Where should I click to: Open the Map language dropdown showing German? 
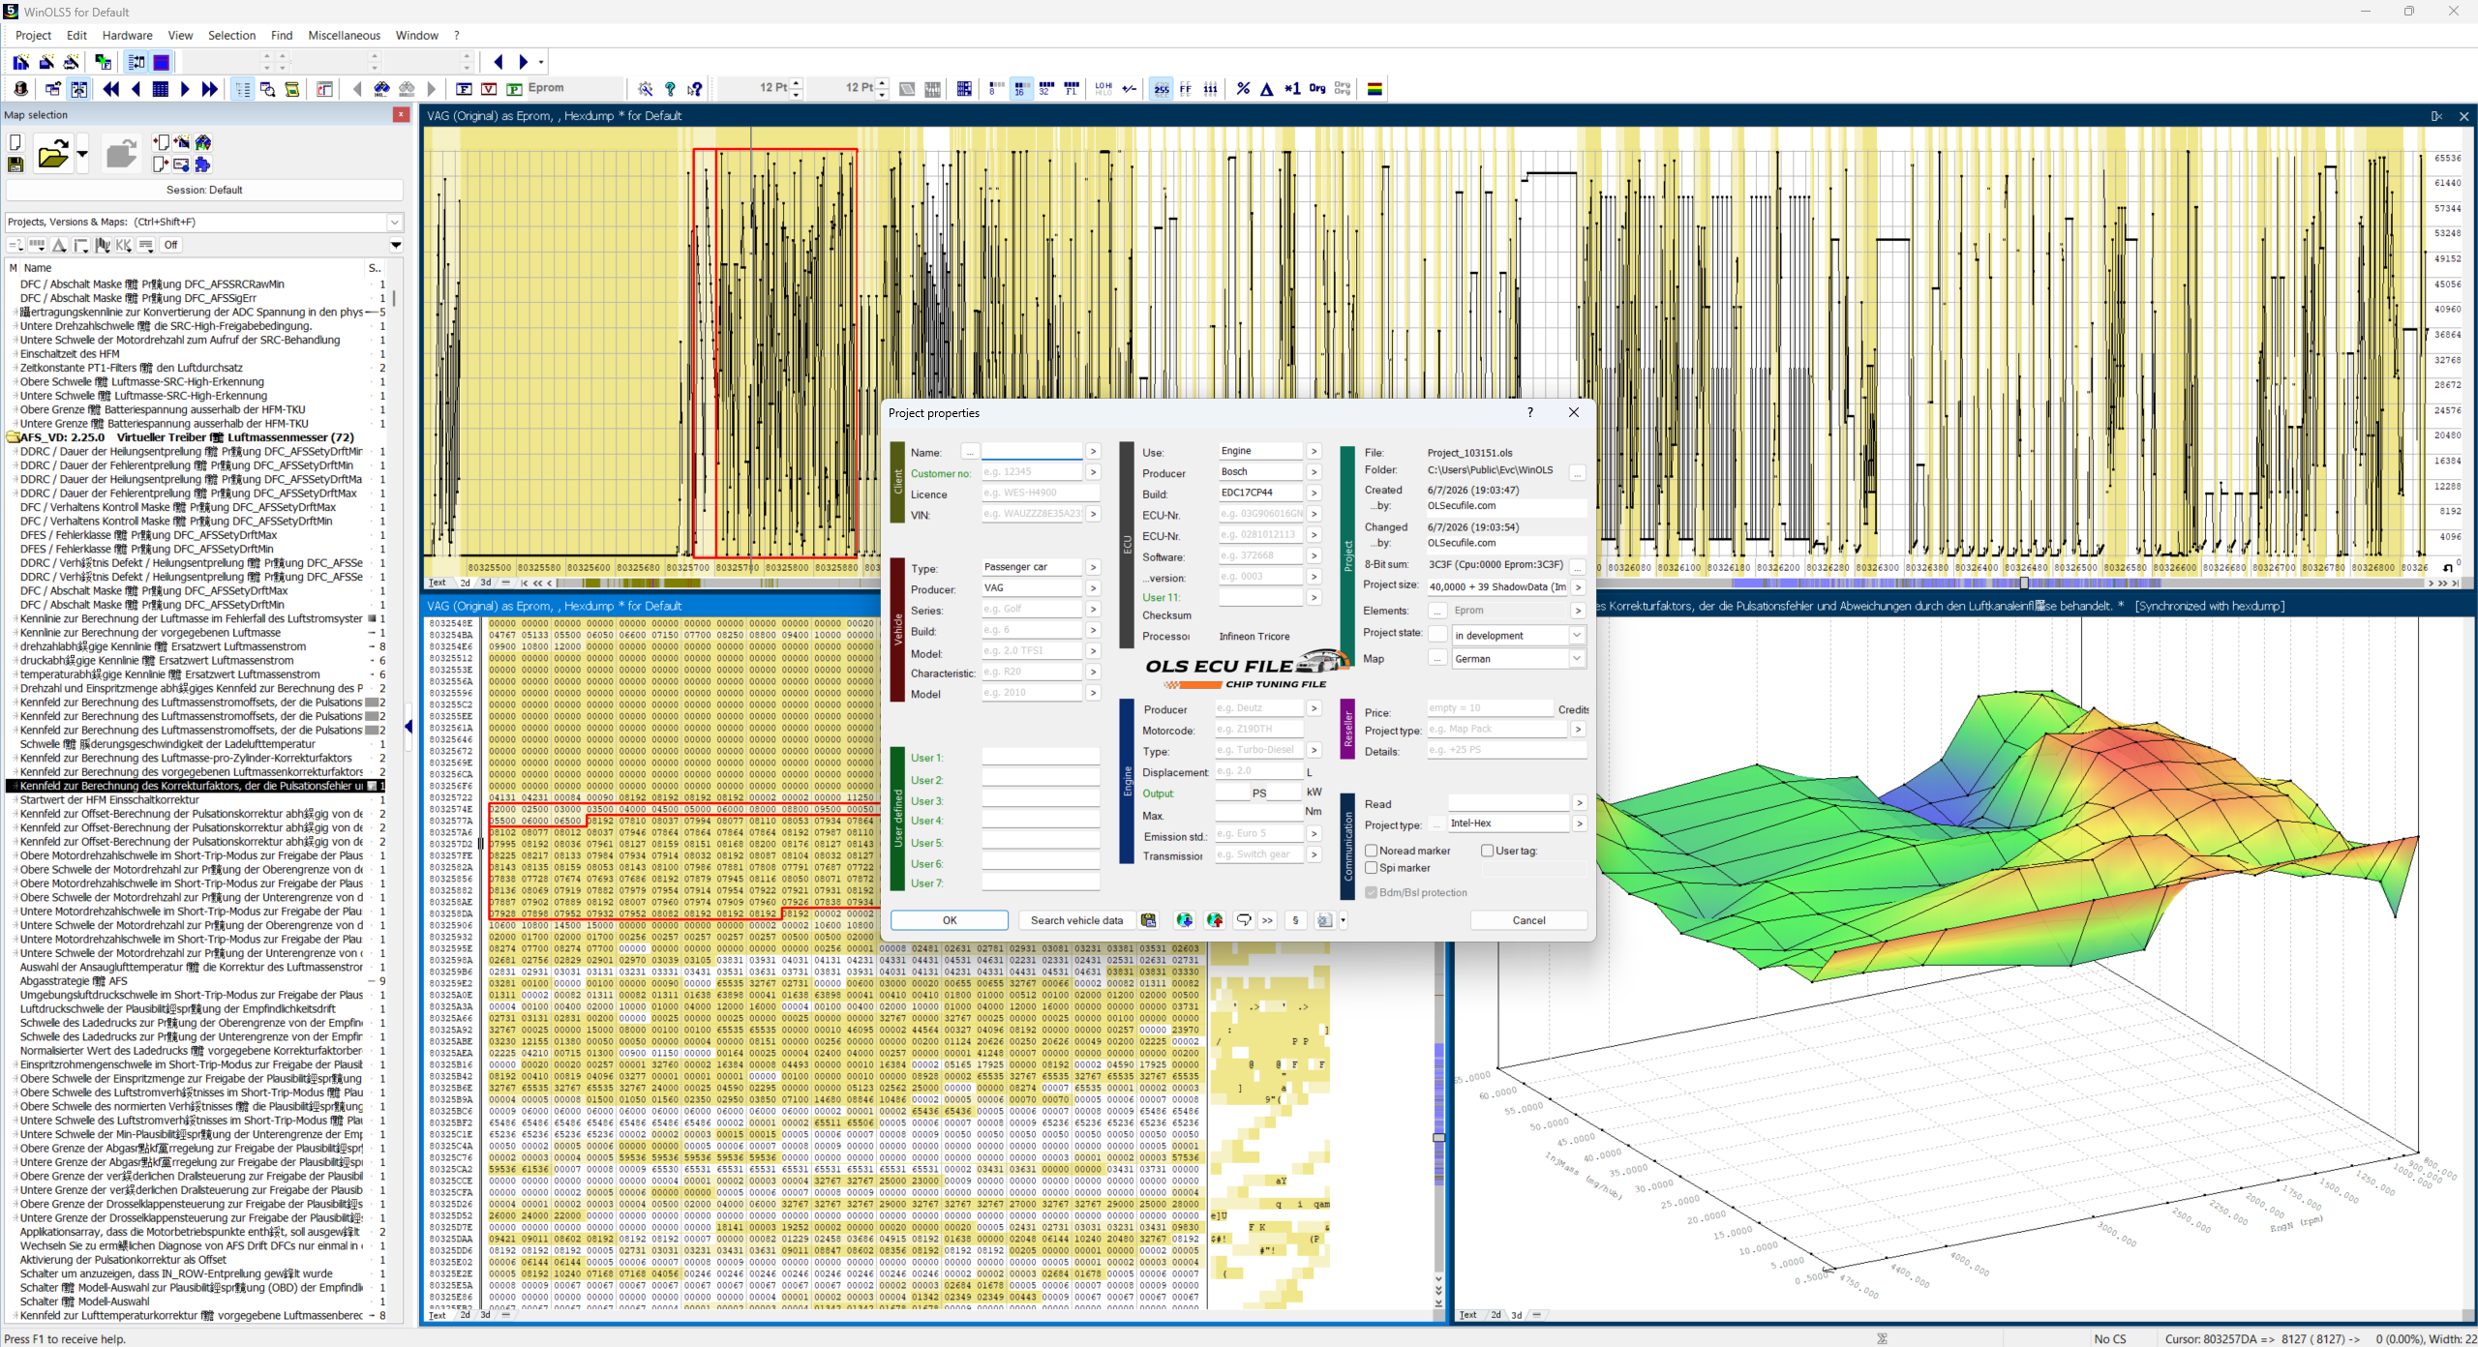(1577, 658)
